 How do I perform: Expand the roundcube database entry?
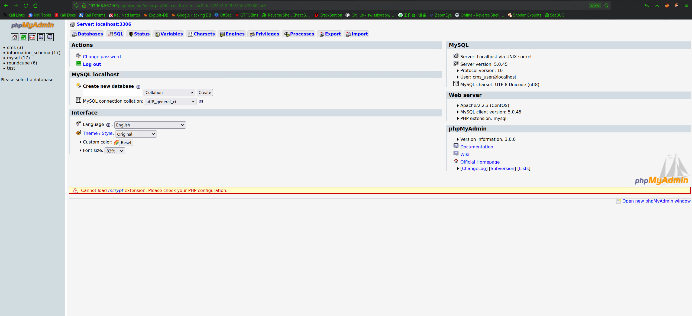pyautogui.click(x=18, y=63)
